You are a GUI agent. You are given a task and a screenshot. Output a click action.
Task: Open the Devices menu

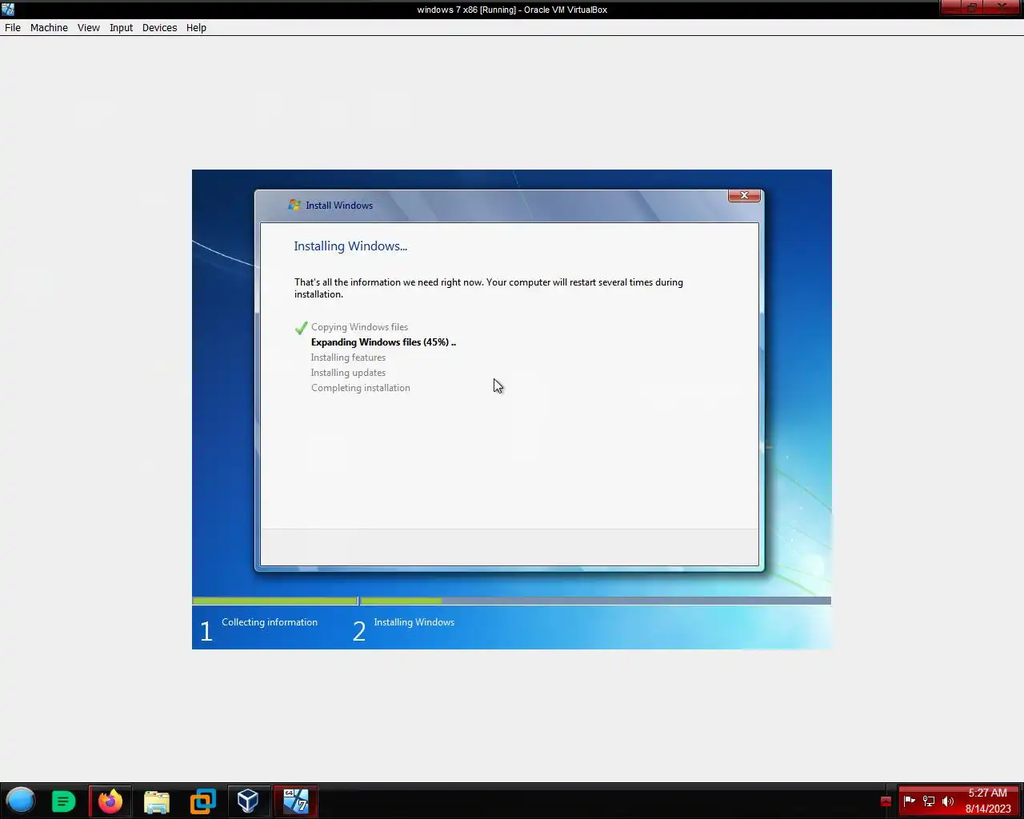pos(159,27)
